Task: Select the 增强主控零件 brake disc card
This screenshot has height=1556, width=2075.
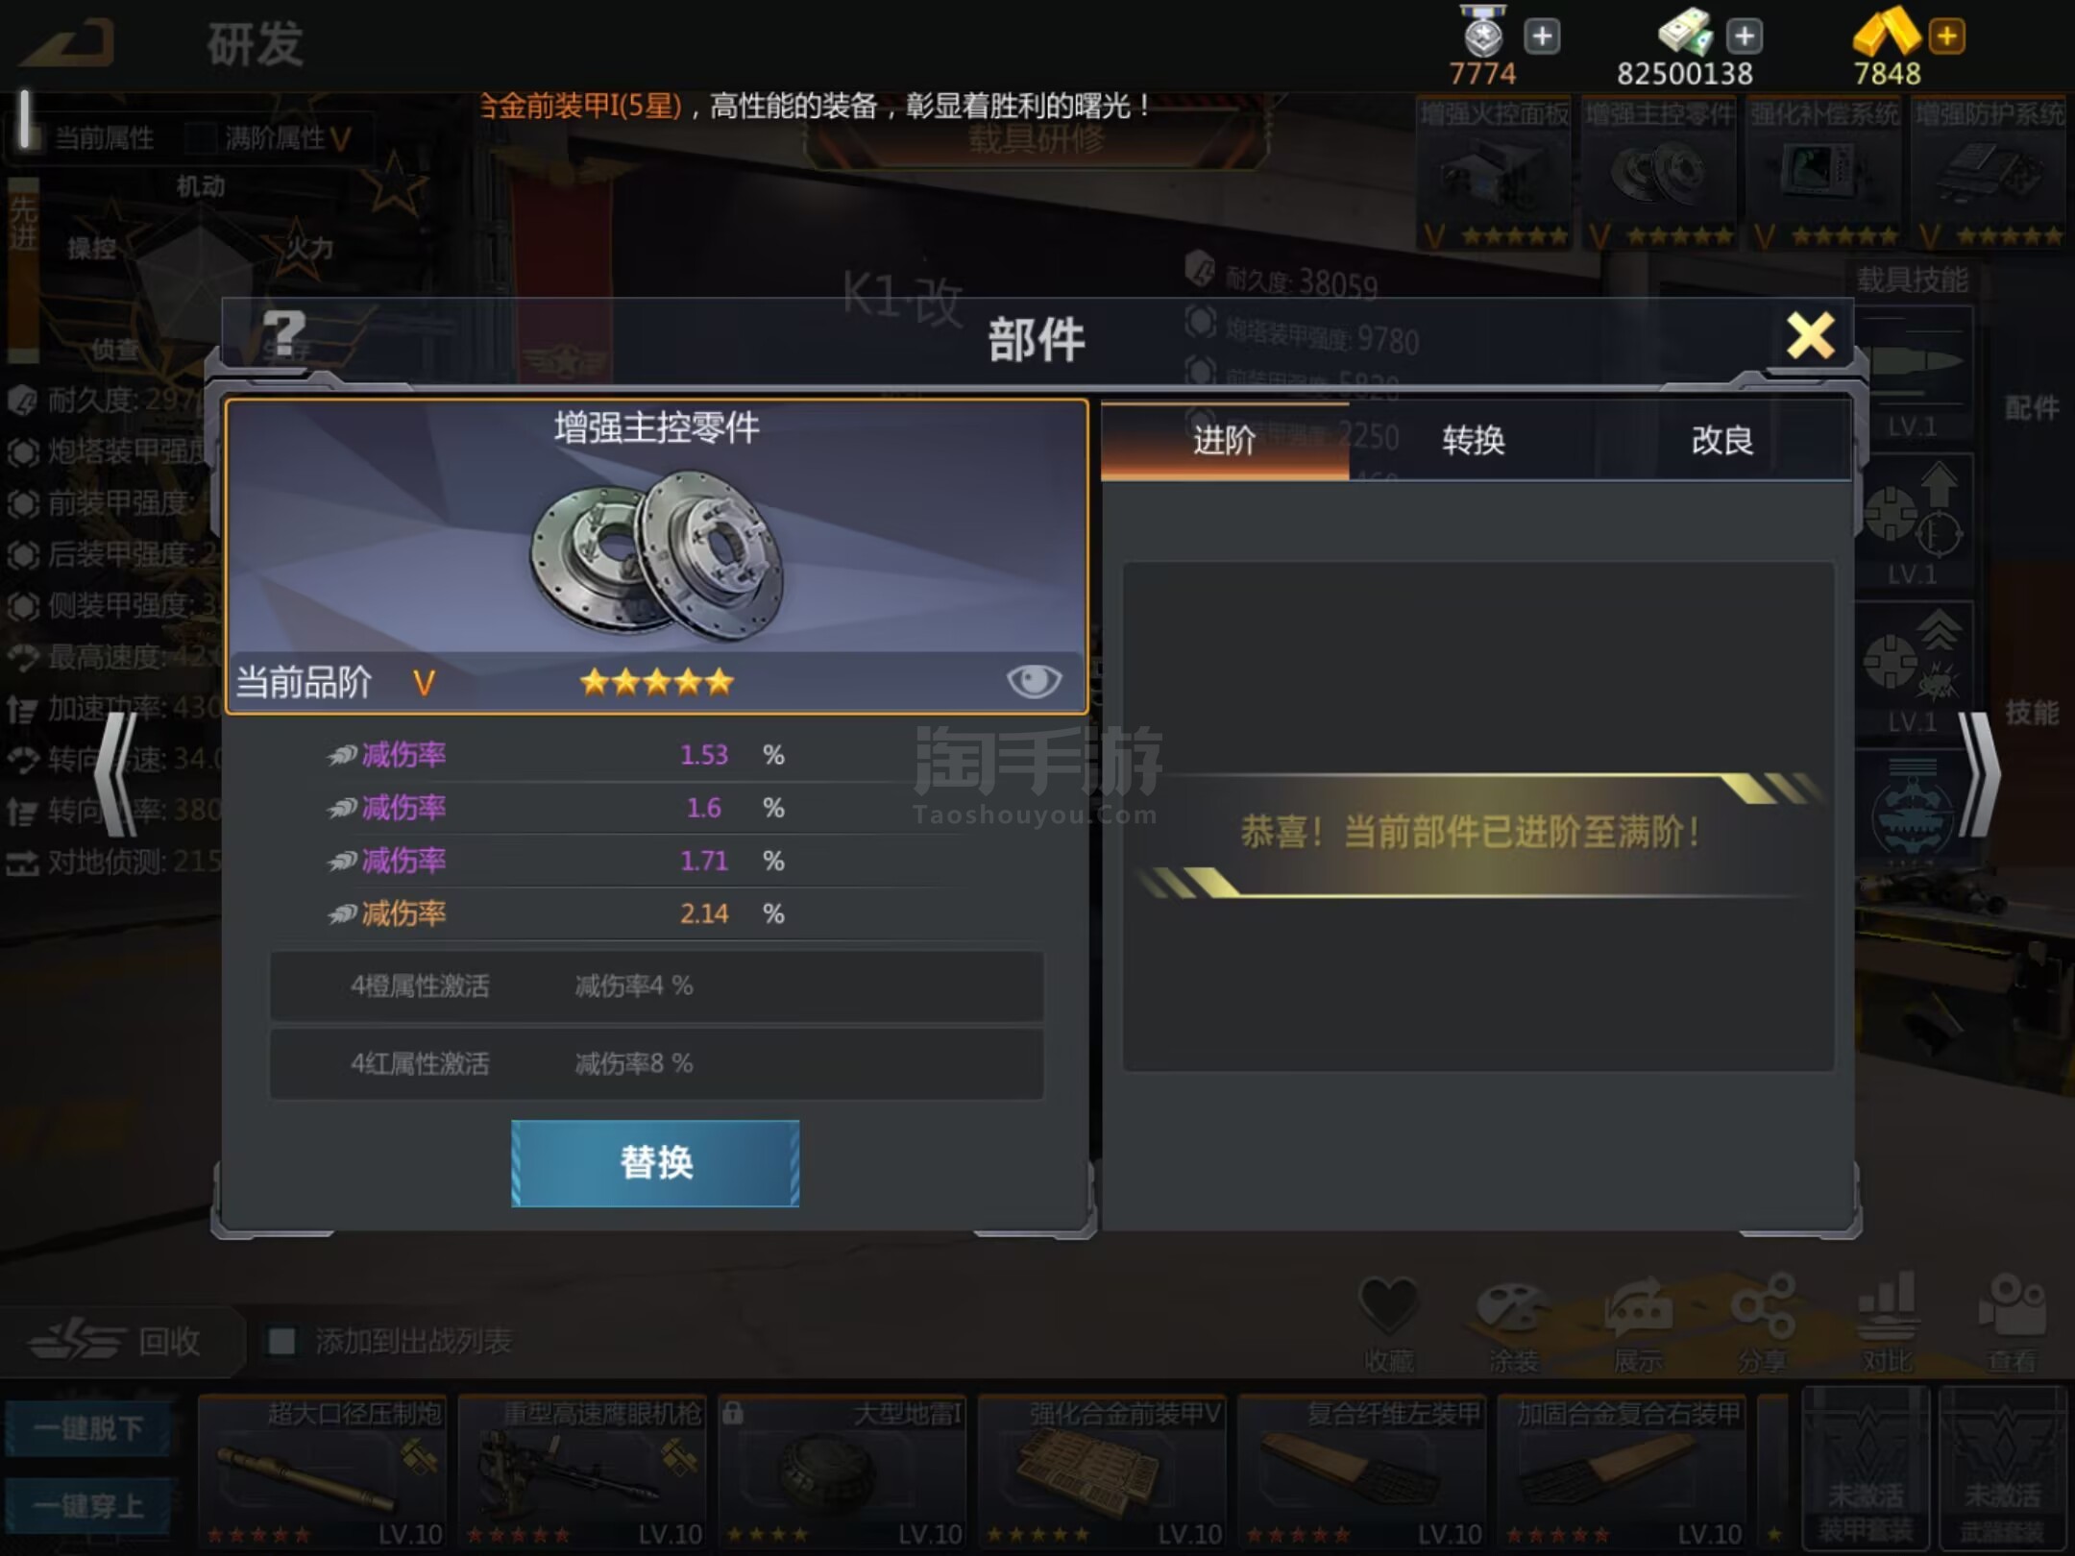Action: coord(657,556)
